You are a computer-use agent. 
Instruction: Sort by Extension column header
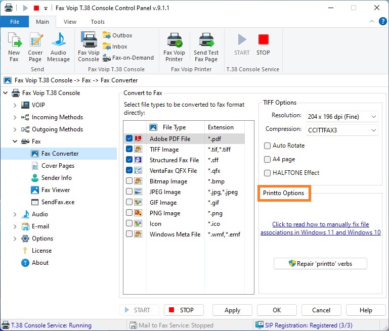[225, 127]
